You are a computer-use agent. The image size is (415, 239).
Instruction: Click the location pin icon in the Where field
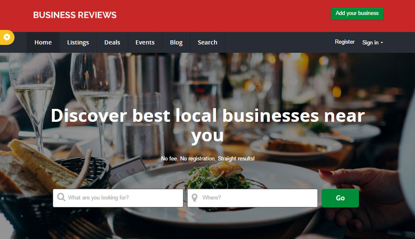point(195,198)
